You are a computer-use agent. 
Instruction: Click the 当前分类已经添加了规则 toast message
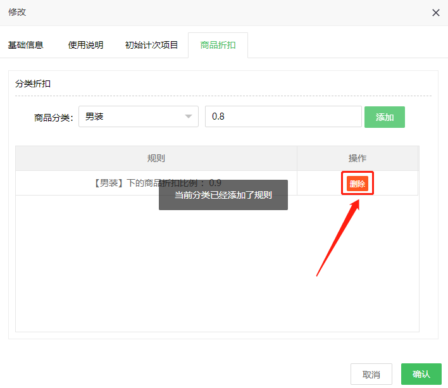[x=223, y=195]
